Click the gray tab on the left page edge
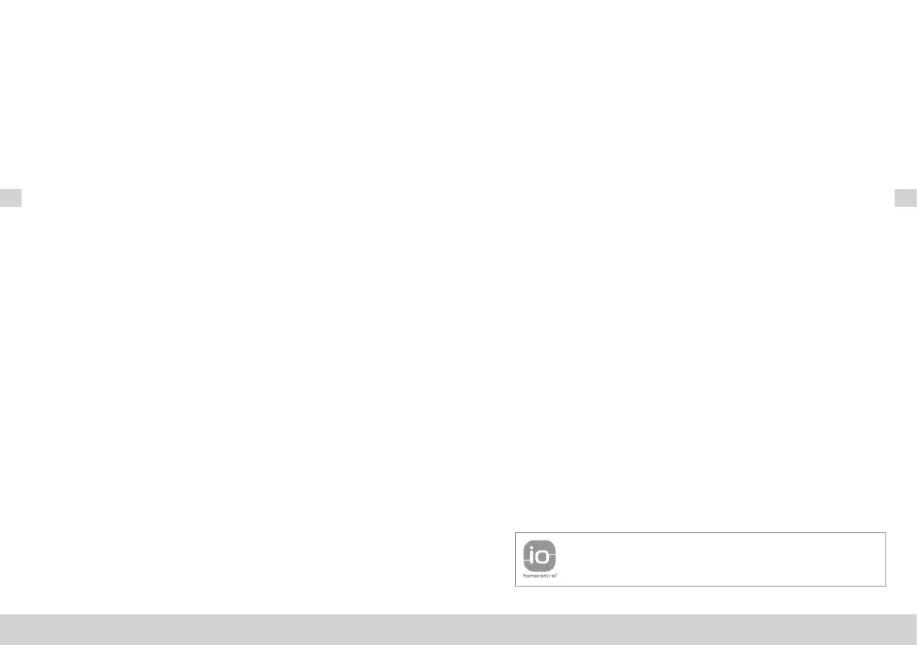Image resolution: width=917 pixels, height=645 pixels. [x=11, y=198]
